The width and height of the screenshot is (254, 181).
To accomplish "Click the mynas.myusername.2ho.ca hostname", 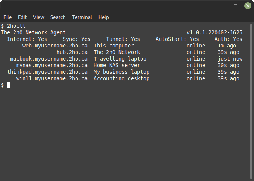I will tap(51, 65).
